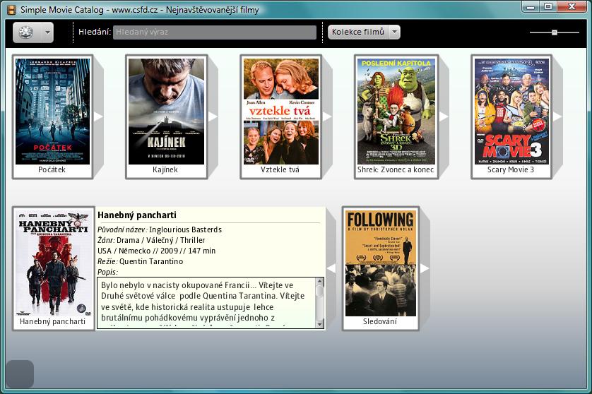
Task: Click scroll down arrow in Popis box
Action: coord(319,325)
